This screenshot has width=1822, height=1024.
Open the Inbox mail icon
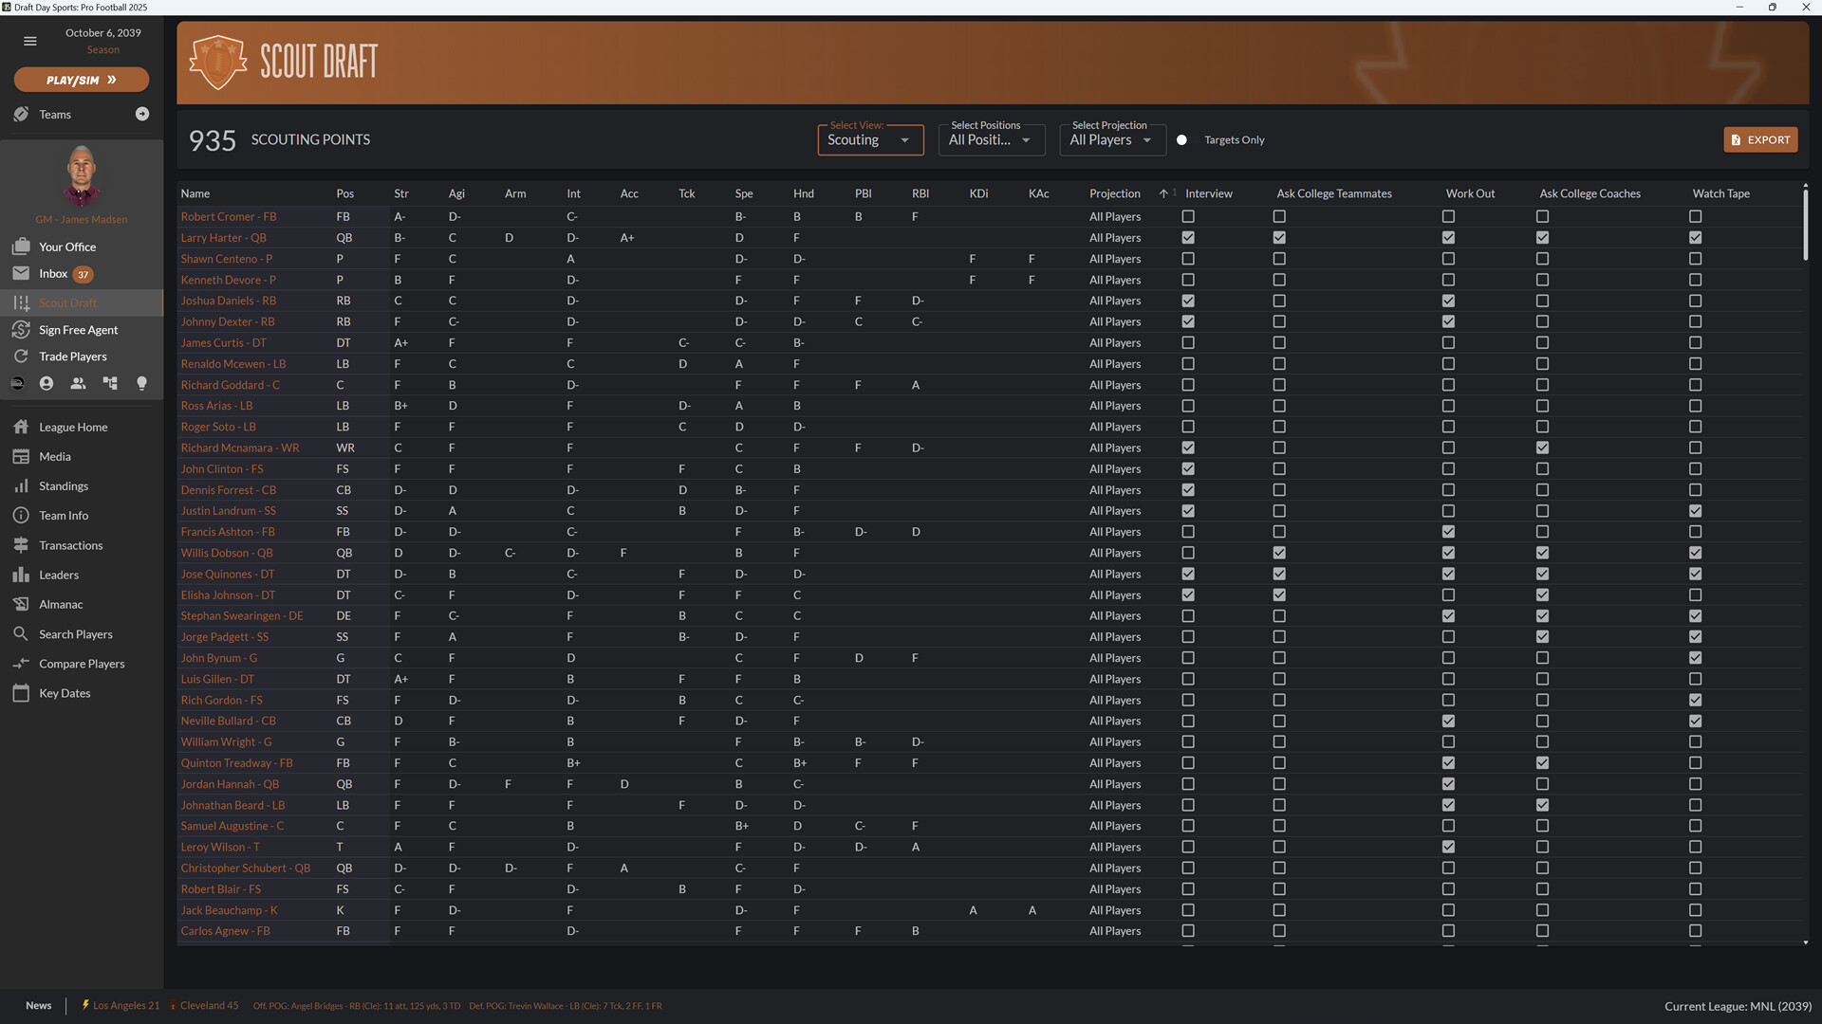(20, 273)
